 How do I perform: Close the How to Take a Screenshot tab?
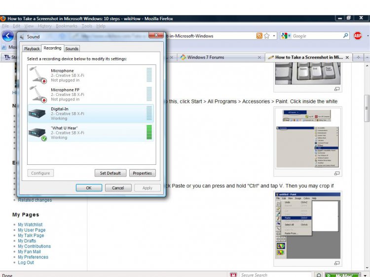pos(347,58)
